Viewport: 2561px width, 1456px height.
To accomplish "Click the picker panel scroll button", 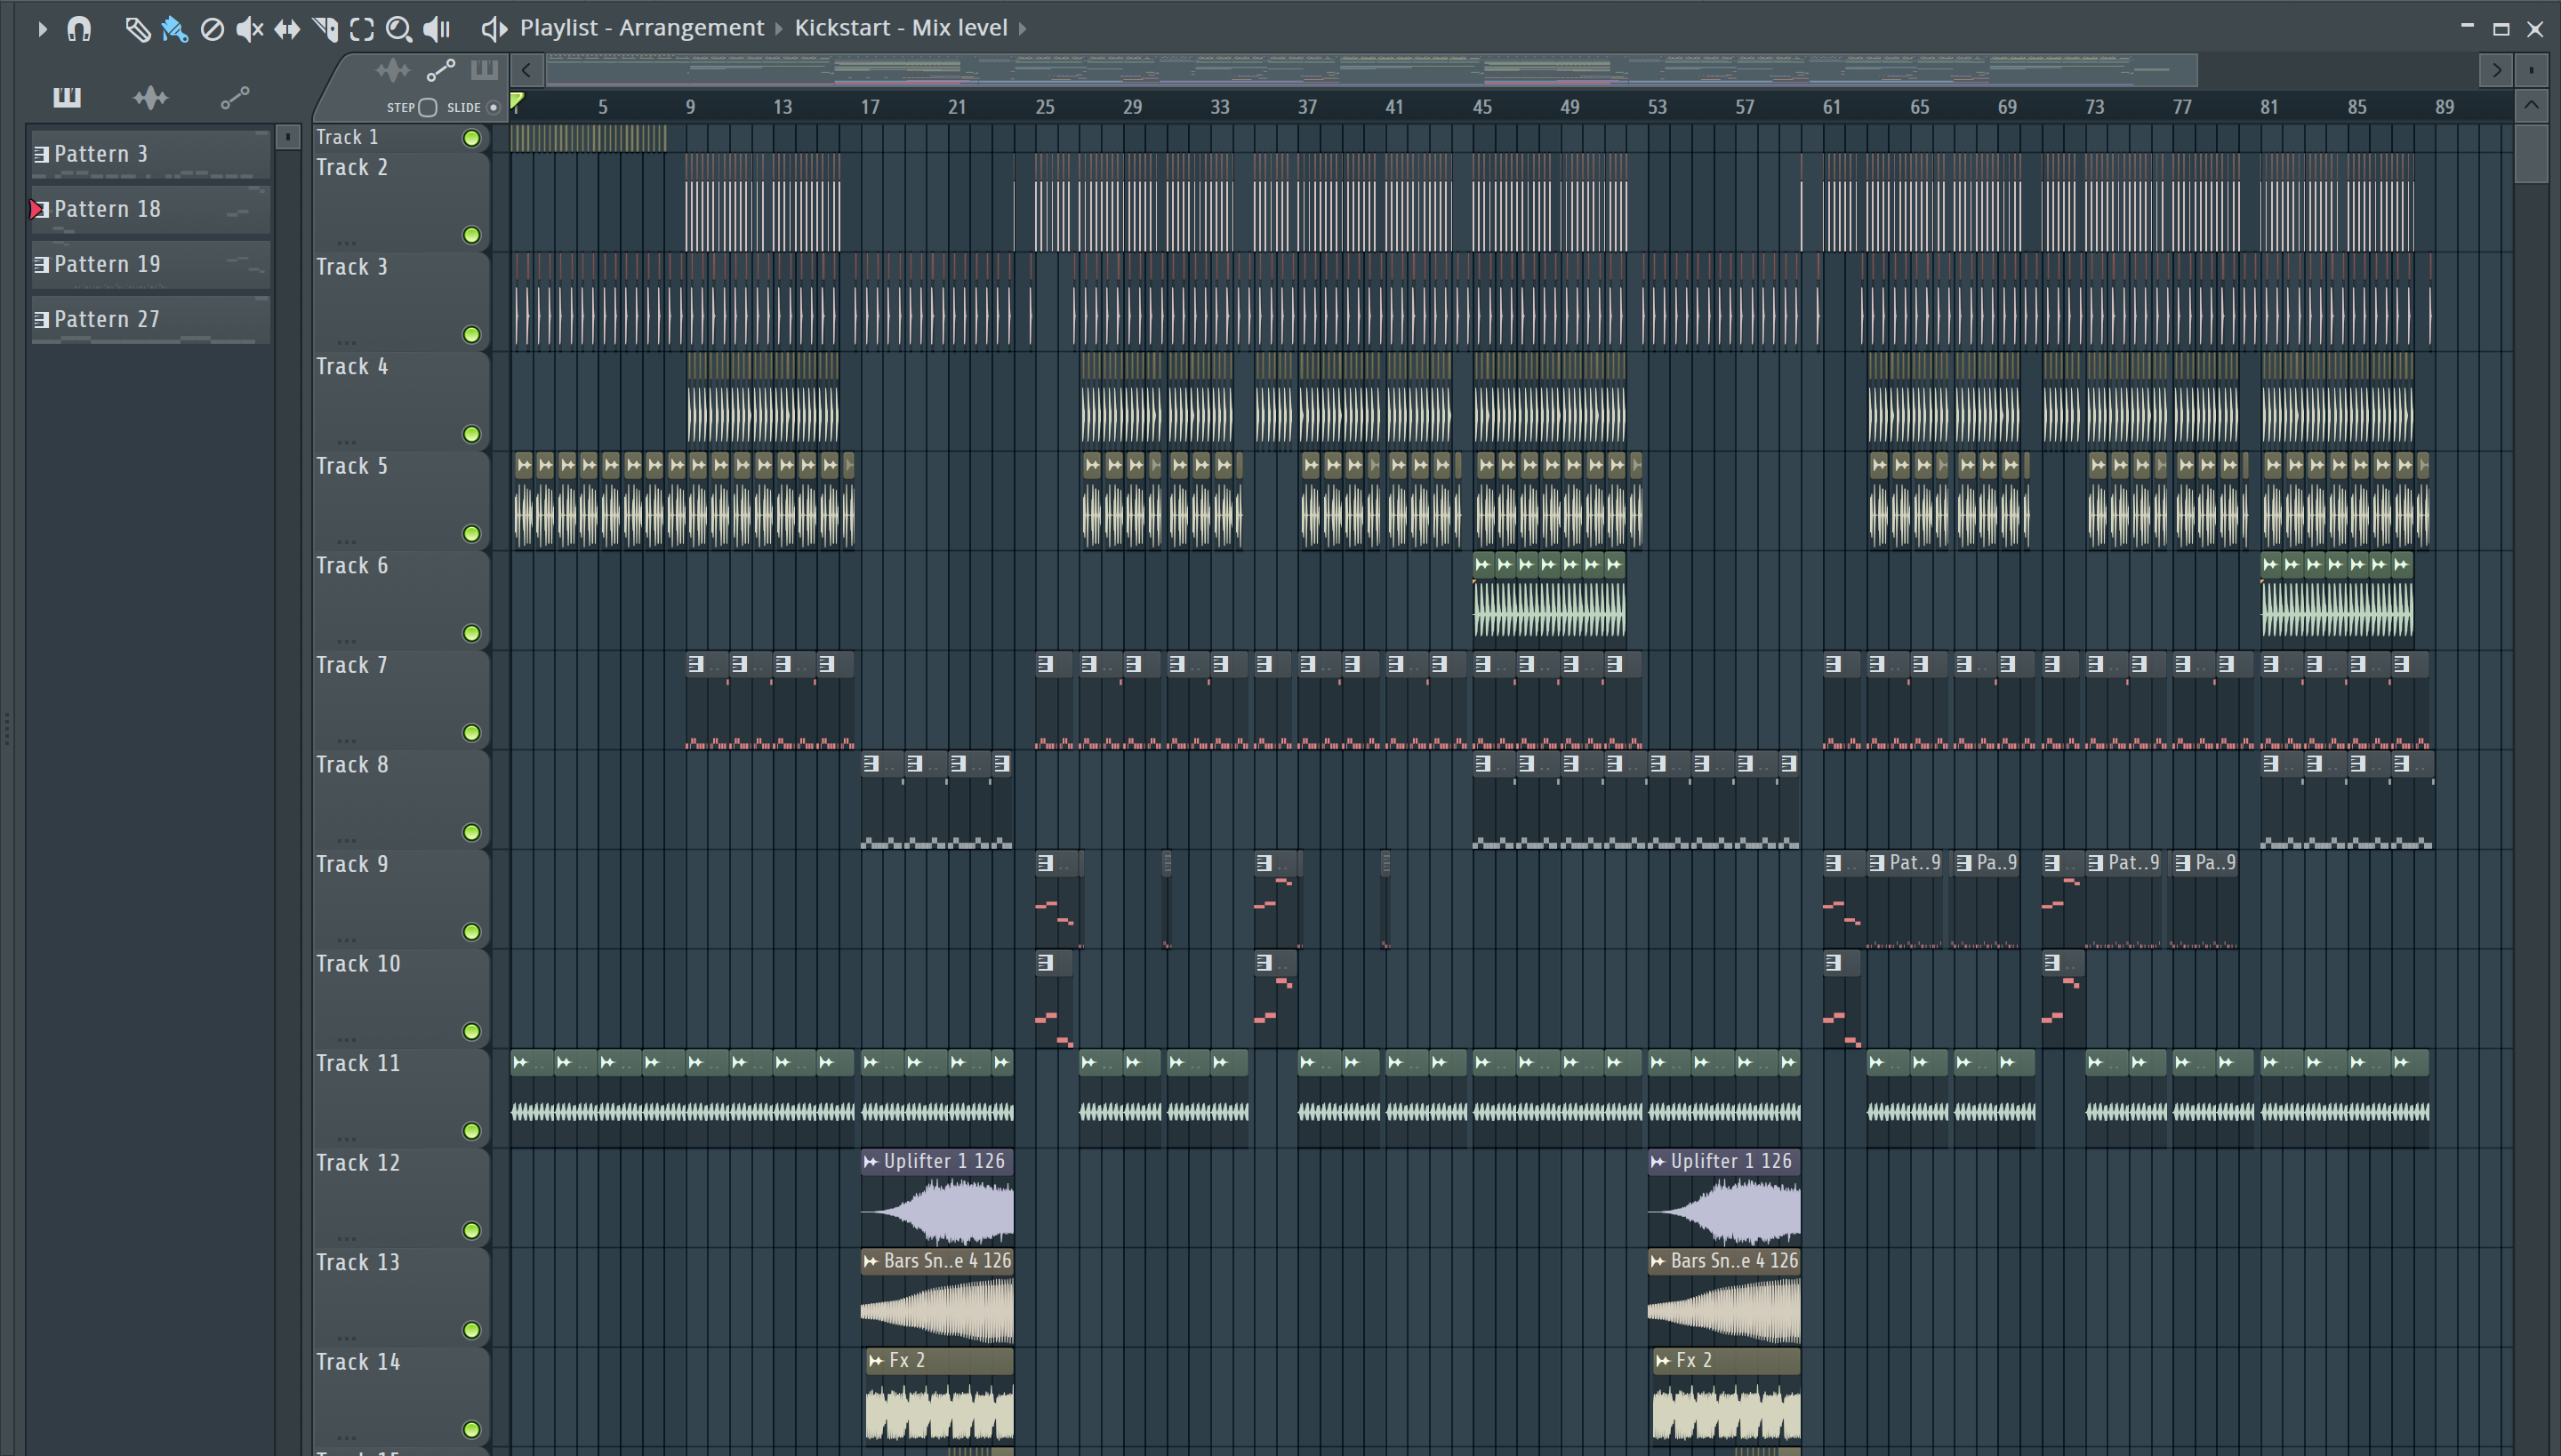I will [287, 136].
